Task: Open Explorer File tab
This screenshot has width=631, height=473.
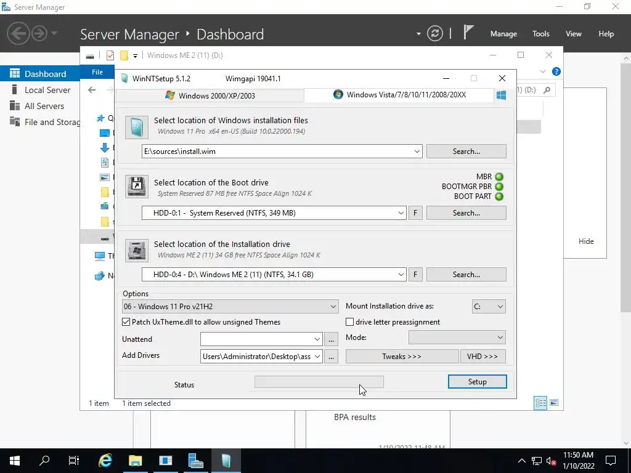Action: pyautogui.click(x=97, y=72)
